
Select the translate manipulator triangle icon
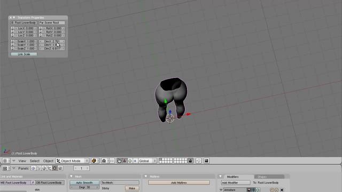pos(125,161)
